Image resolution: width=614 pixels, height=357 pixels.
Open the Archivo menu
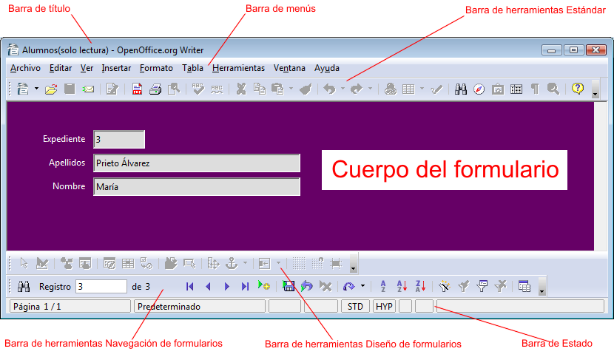tap(25, 68)
